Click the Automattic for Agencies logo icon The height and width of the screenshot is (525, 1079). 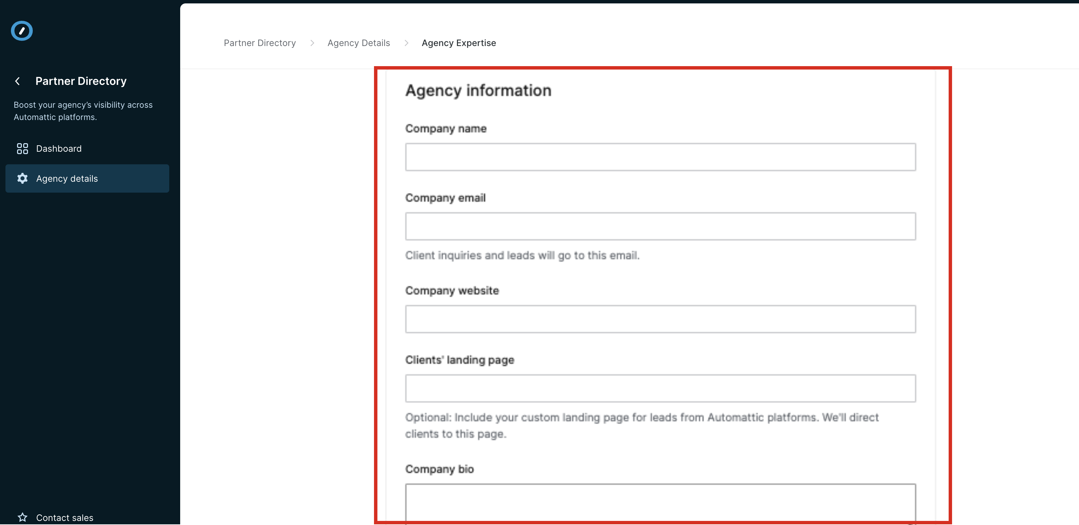click(x=22, y=31)
